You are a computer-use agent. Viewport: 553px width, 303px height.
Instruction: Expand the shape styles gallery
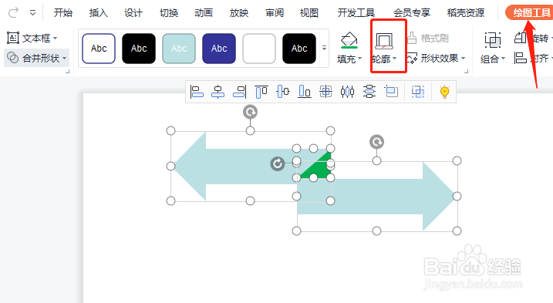tap(324, 48)
